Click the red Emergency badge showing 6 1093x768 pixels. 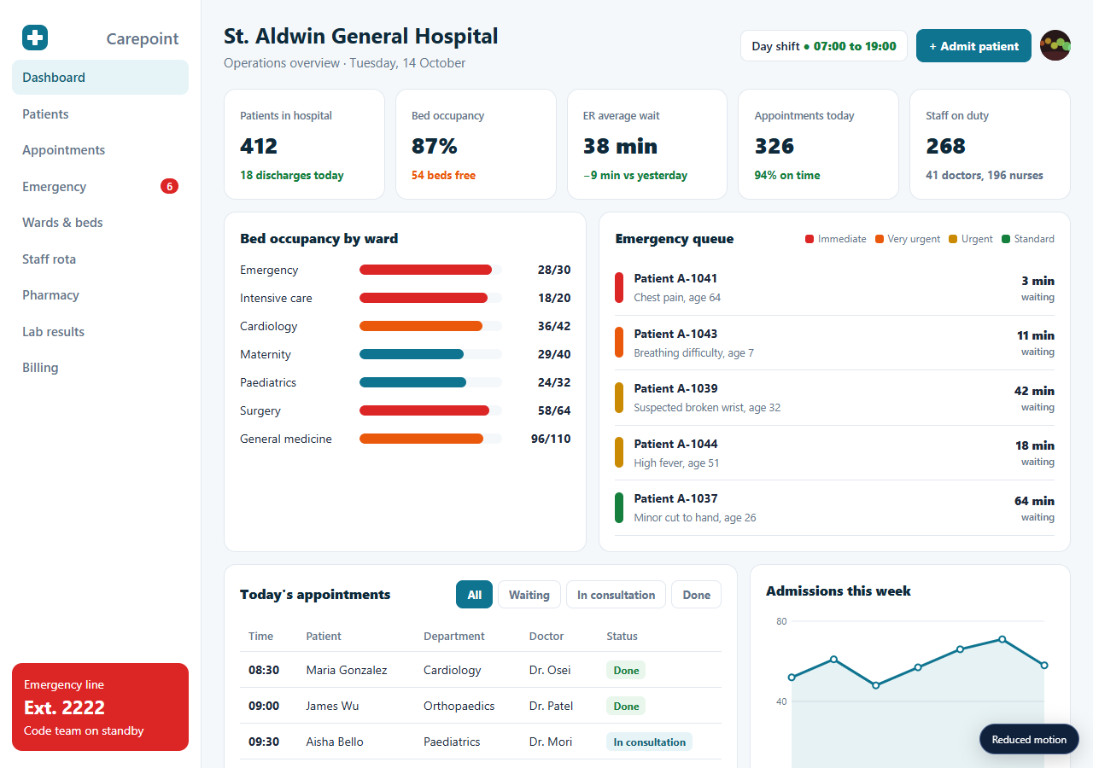pos(169,186)
